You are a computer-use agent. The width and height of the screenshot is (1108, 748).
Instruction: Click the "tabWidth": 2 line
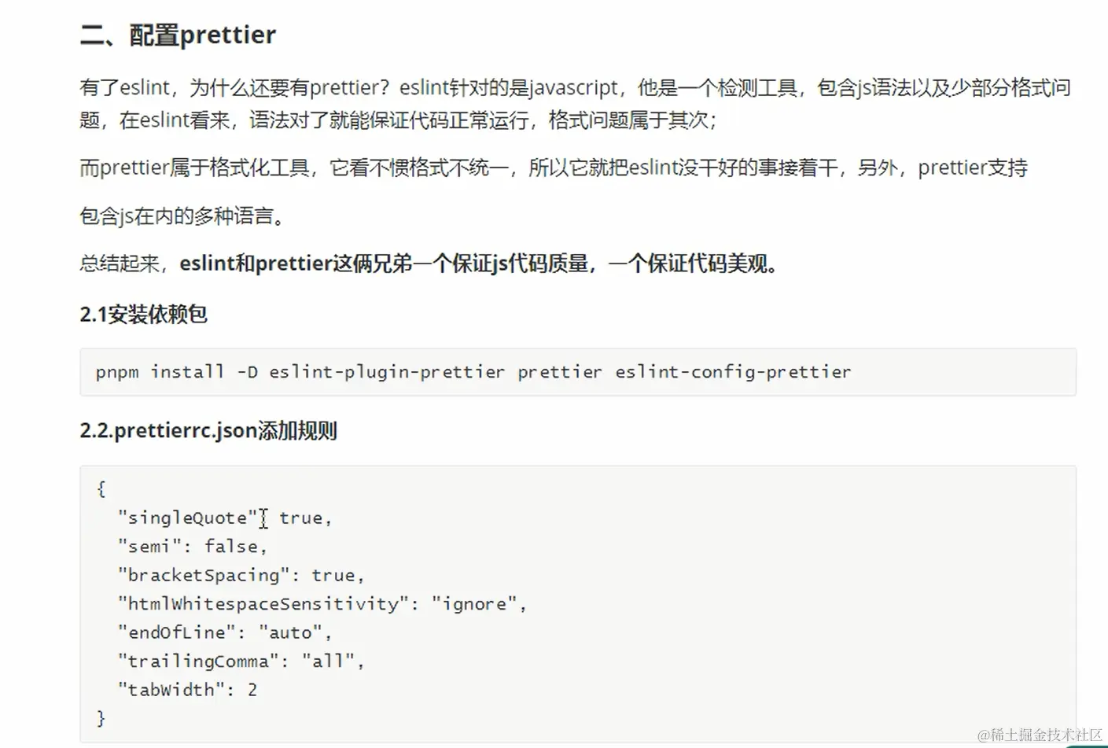[x=187, y=690]
